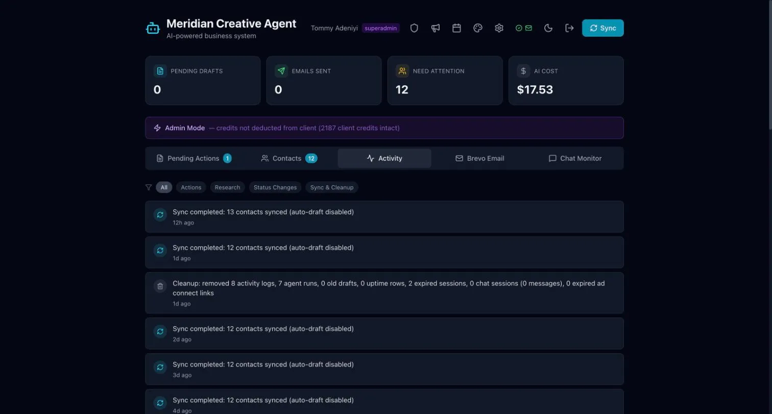Image resolution: width=772 pixels, height=414 pixels.
Task: Click the Pending Drafts document icon
Action: [160, 71]
